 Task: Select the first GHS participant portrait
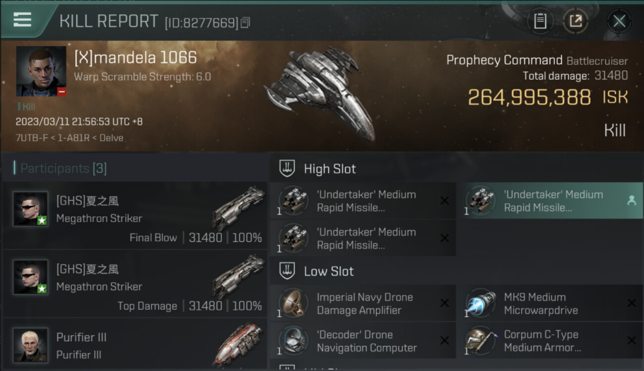point(31,209)
